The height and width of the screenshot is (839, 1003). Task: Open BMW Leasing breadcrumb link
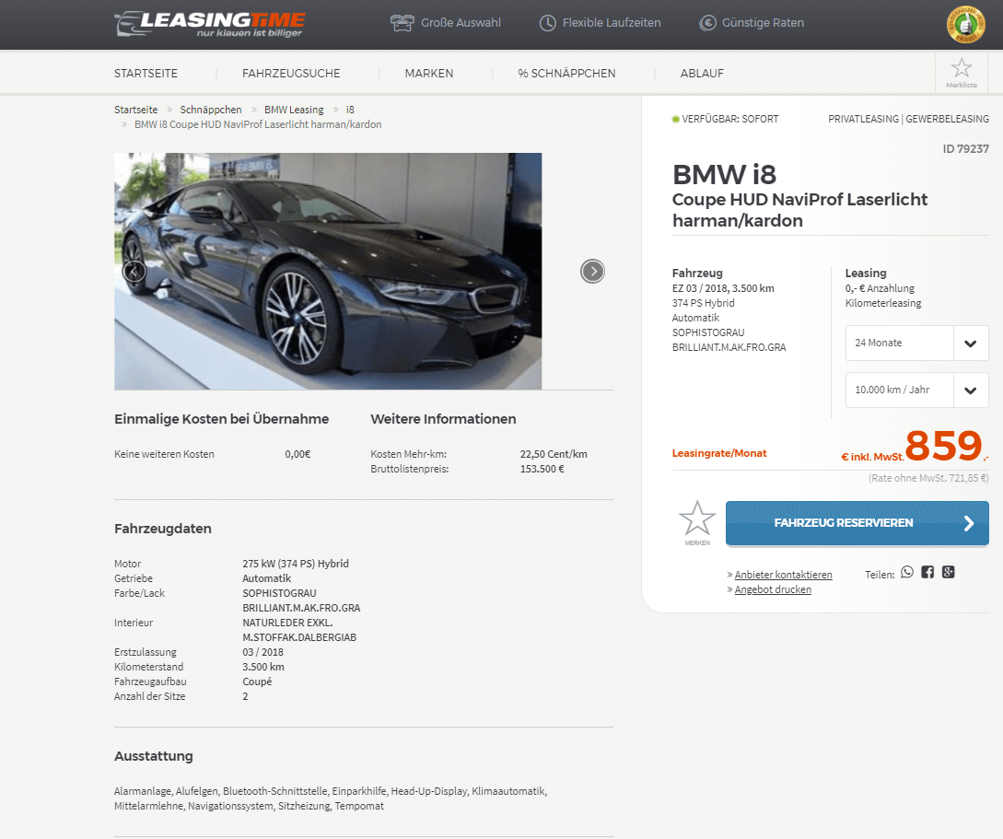click(x=294, y=110)
